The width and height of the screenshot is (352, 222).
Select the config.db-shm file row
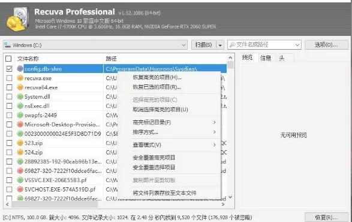116,69
